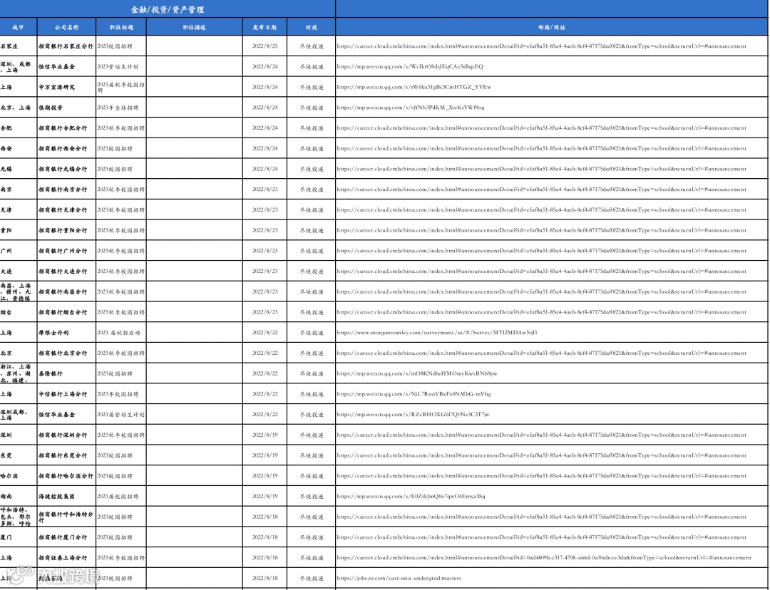Image resolution: width=770 pixels, height=590 pixels.
Task: Click the 大连 city cell
Action: (x=18, y=271)
